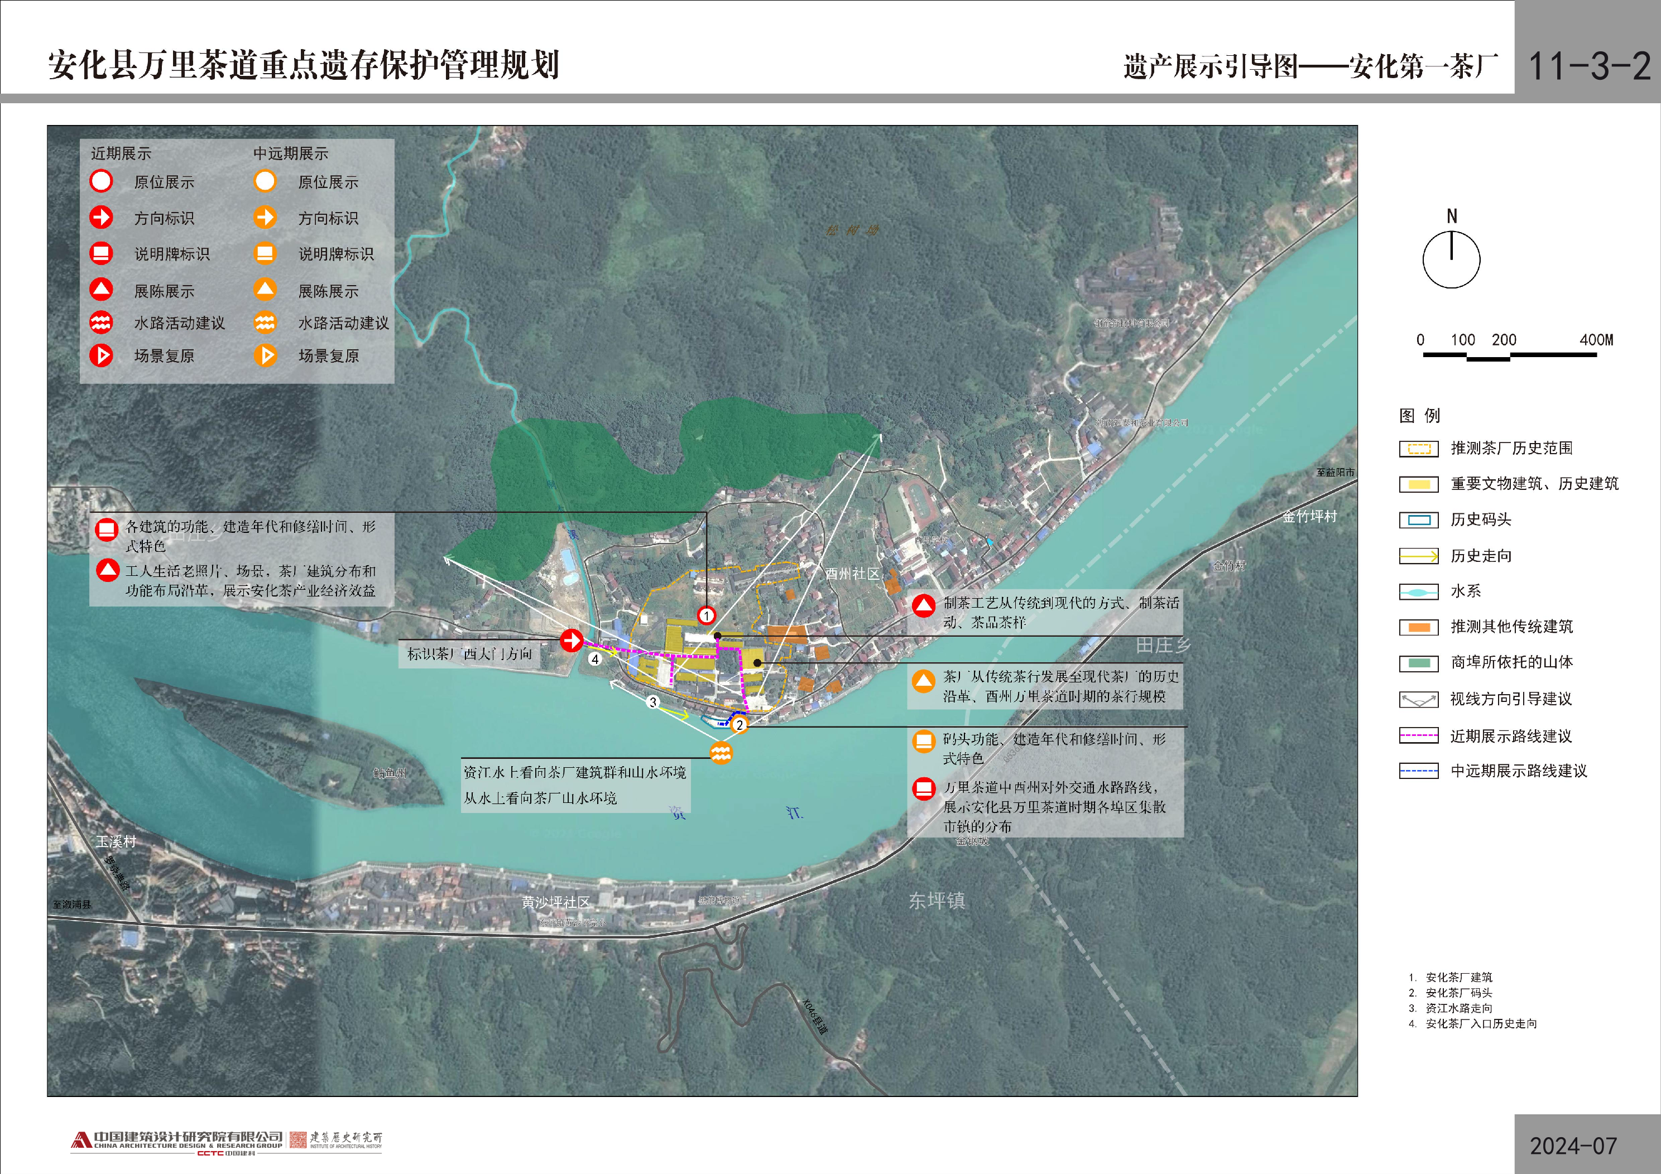
Task: Click the 中国建筑设计研究院 logo at the bottom
Action: [177, 1142]
